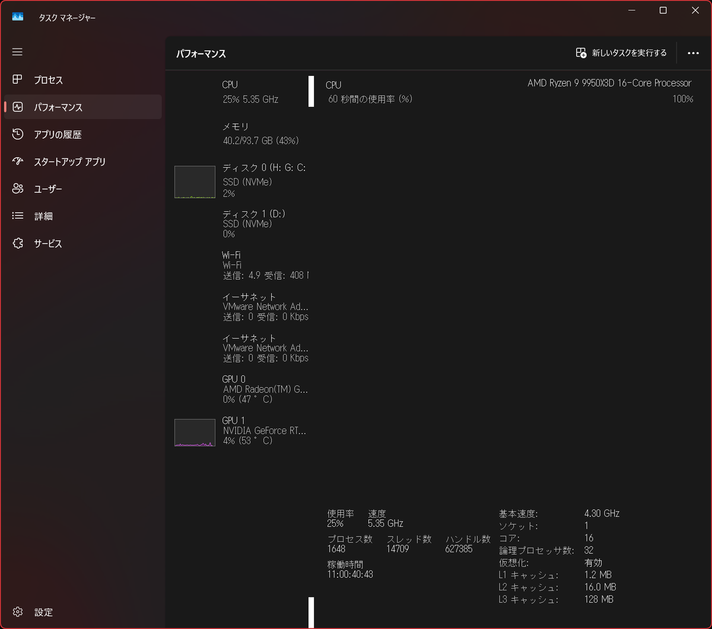Click the ソケット value 1
Screen dimensions: 712x629
[586, 526]
